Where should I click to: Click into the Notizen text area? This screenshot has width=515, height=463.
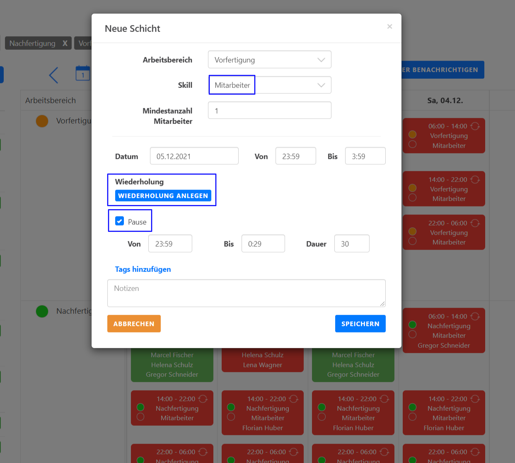tap(246, 293)
